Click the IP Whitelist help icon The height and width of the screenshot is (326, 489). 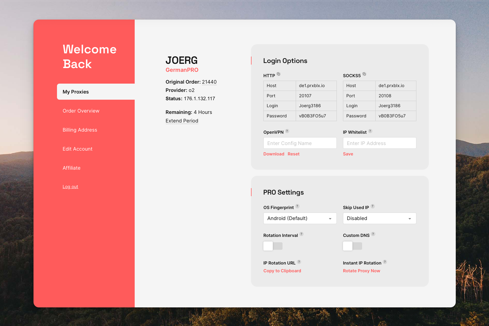(370, 131)
